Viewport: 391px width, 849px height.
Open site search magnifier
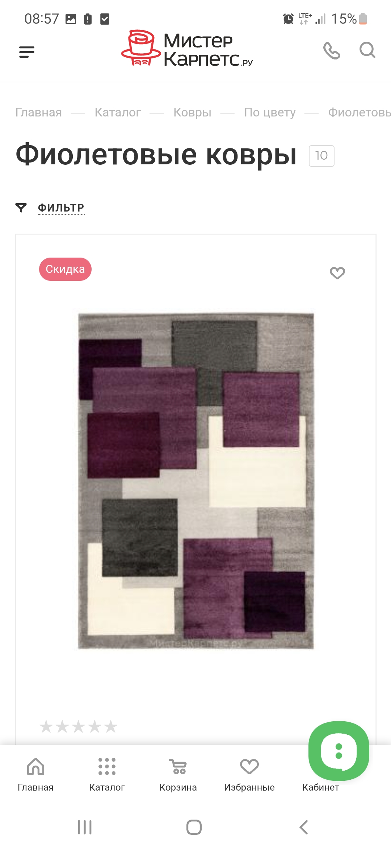tap(367, 50)
